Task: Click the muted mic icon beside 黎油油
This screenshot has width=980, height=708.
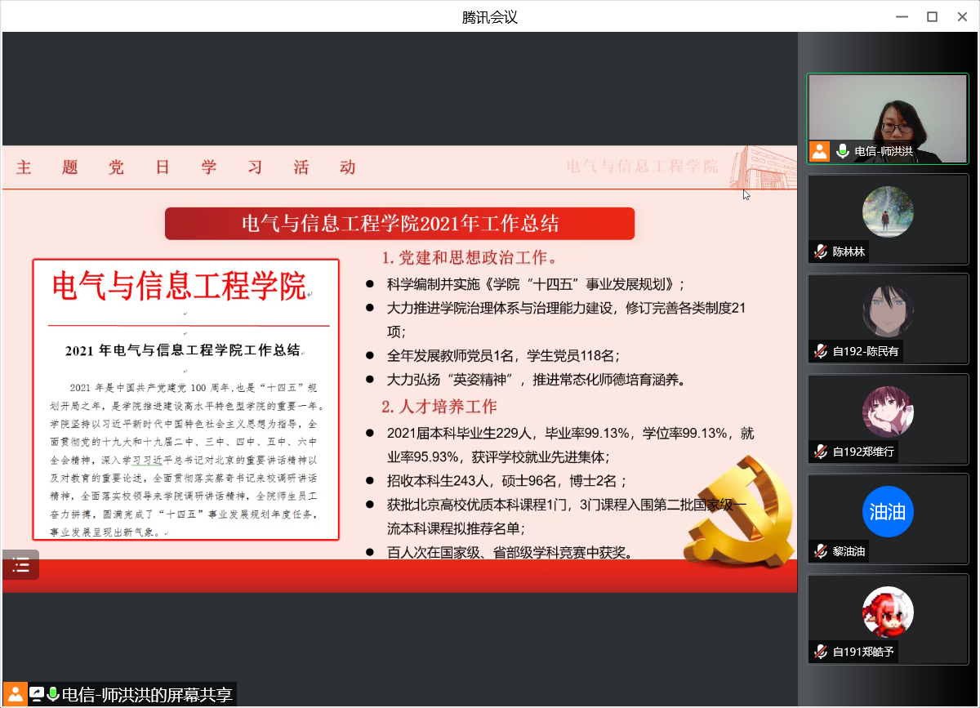Action: click(x=820, y=552)
